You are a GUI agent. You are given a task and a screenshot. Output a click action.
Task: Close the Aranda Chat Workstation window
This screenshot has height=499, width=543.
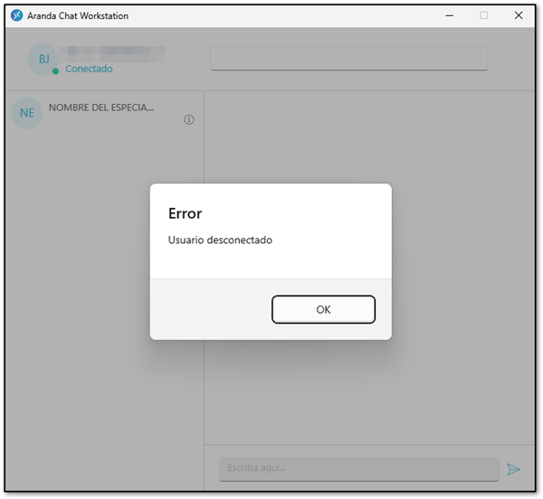pos(518,15)
